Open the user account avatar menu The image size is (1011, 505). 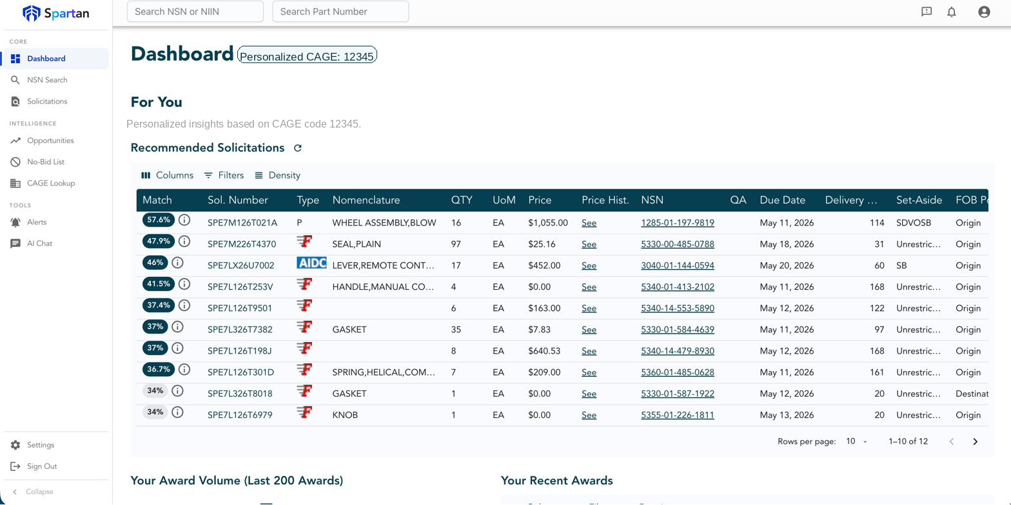pos(984,12)
